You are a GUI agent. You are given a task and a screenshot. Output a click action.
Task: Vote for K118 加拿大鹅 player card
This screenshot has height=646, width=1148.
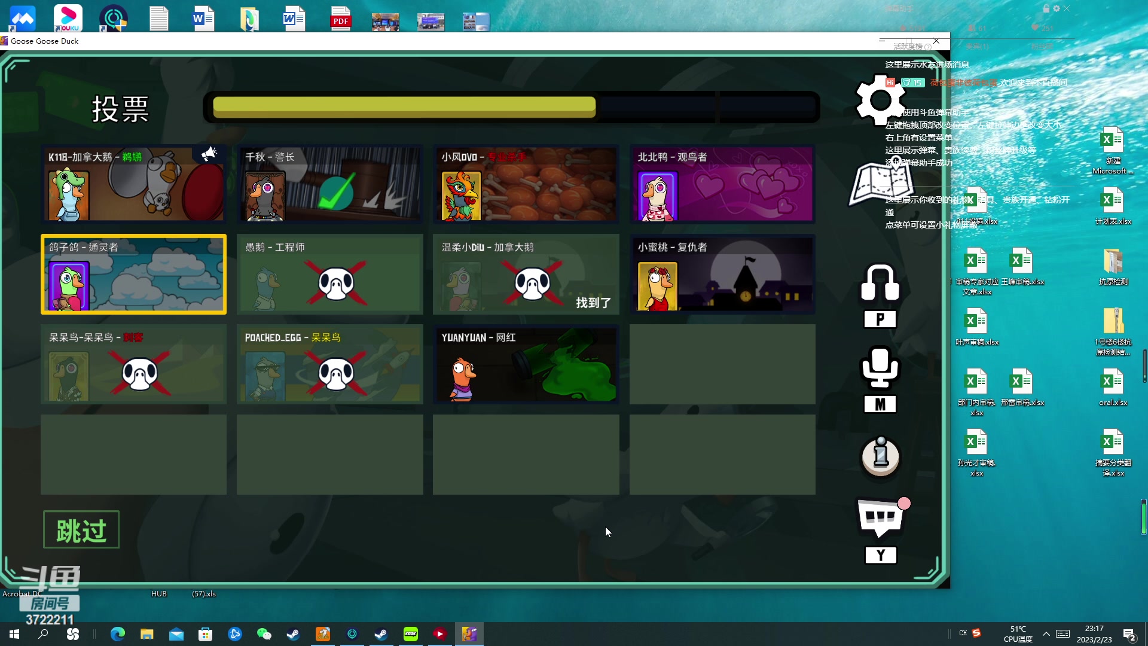click(x=134, y=184)
